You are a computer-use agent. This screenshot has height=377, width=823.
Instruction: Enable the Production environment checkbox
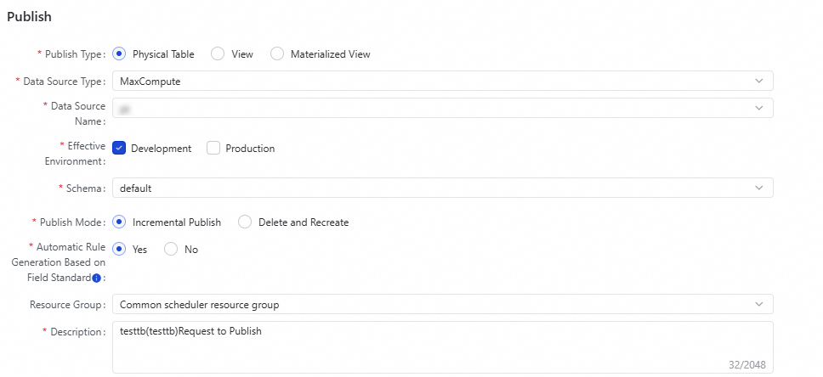coord(213,148)
